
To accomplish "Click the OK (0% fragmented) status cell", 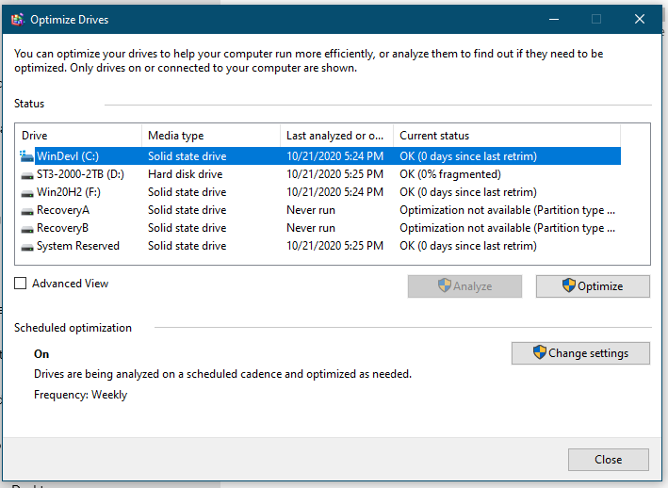I will (449, 174).
